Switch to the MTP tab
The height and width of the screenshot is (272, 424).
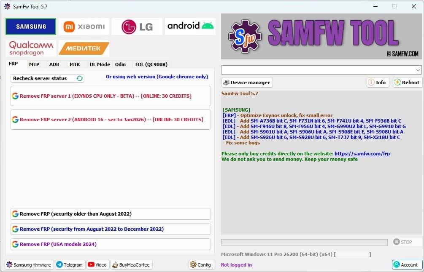click(x=34, y=64)
